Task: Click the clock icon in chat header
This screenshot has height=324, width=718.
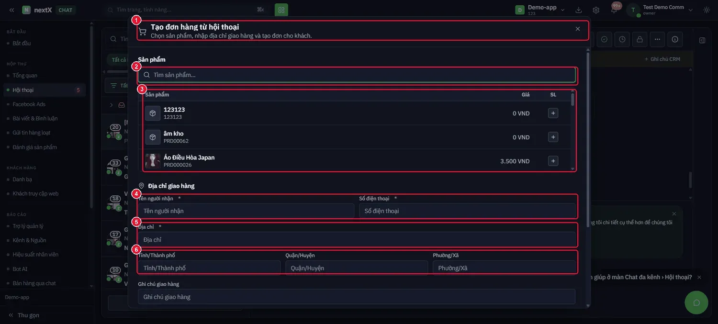Action: (622, 39)
